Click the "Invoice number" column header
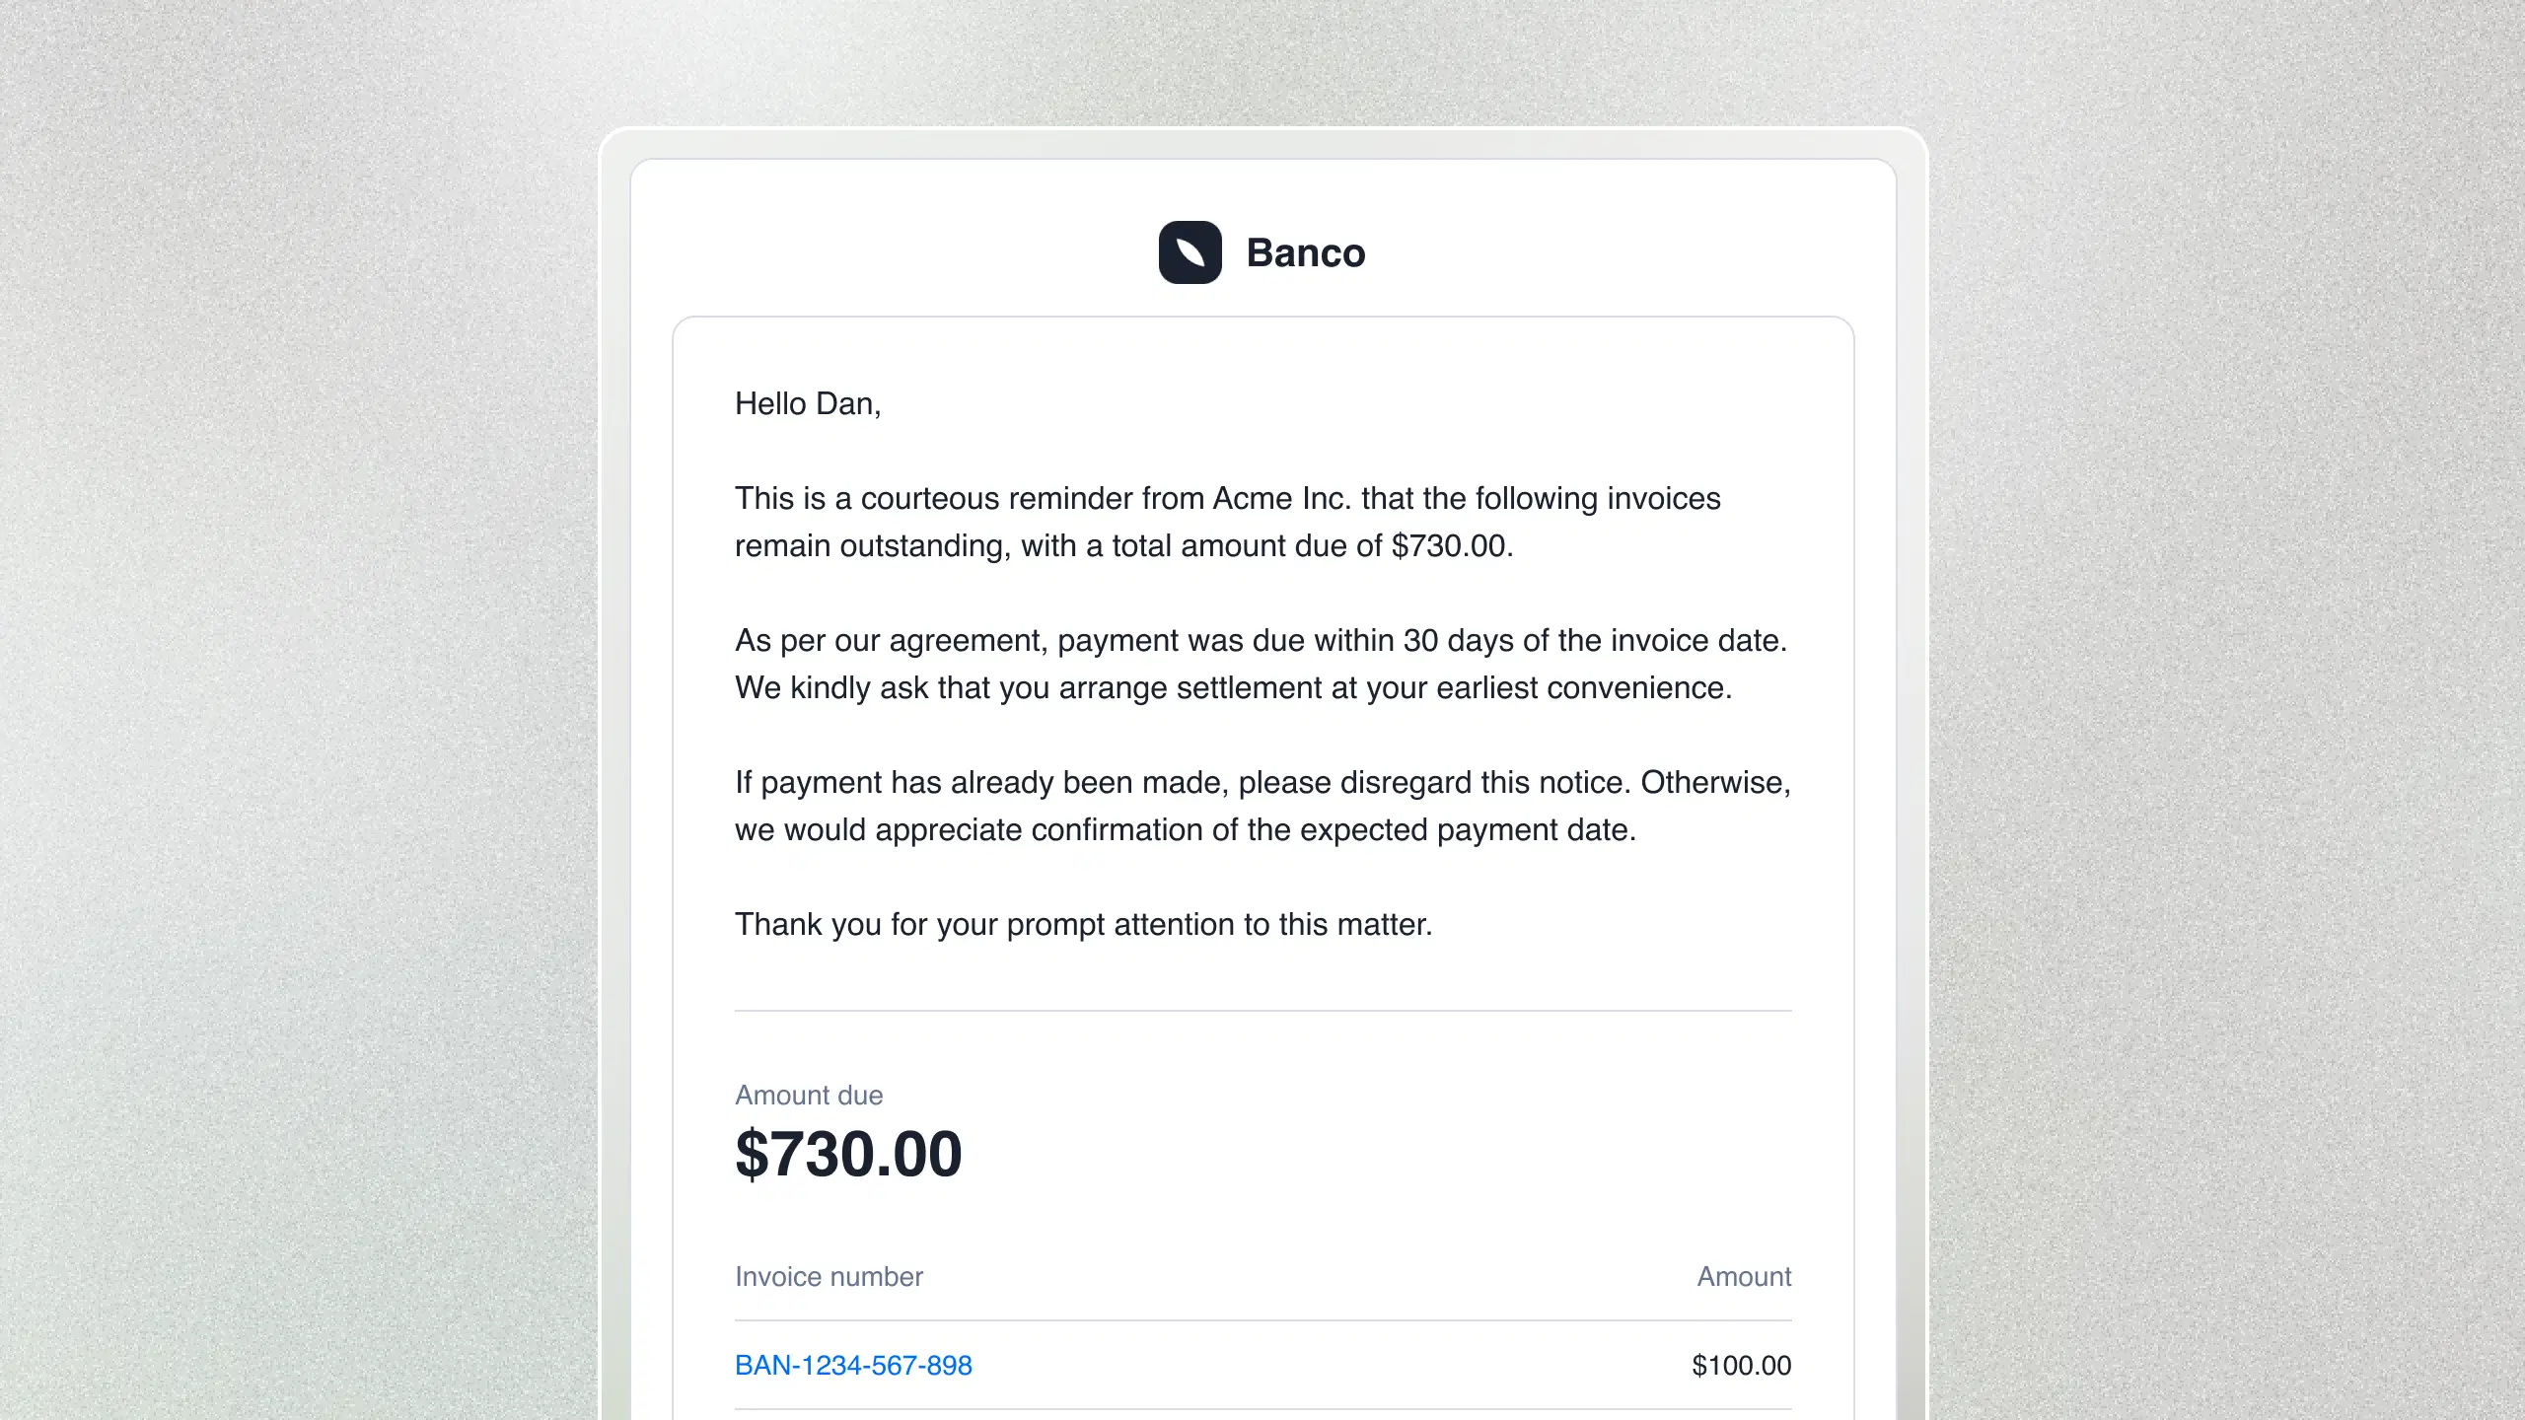2525x1420 pixels. [829, 1276]
